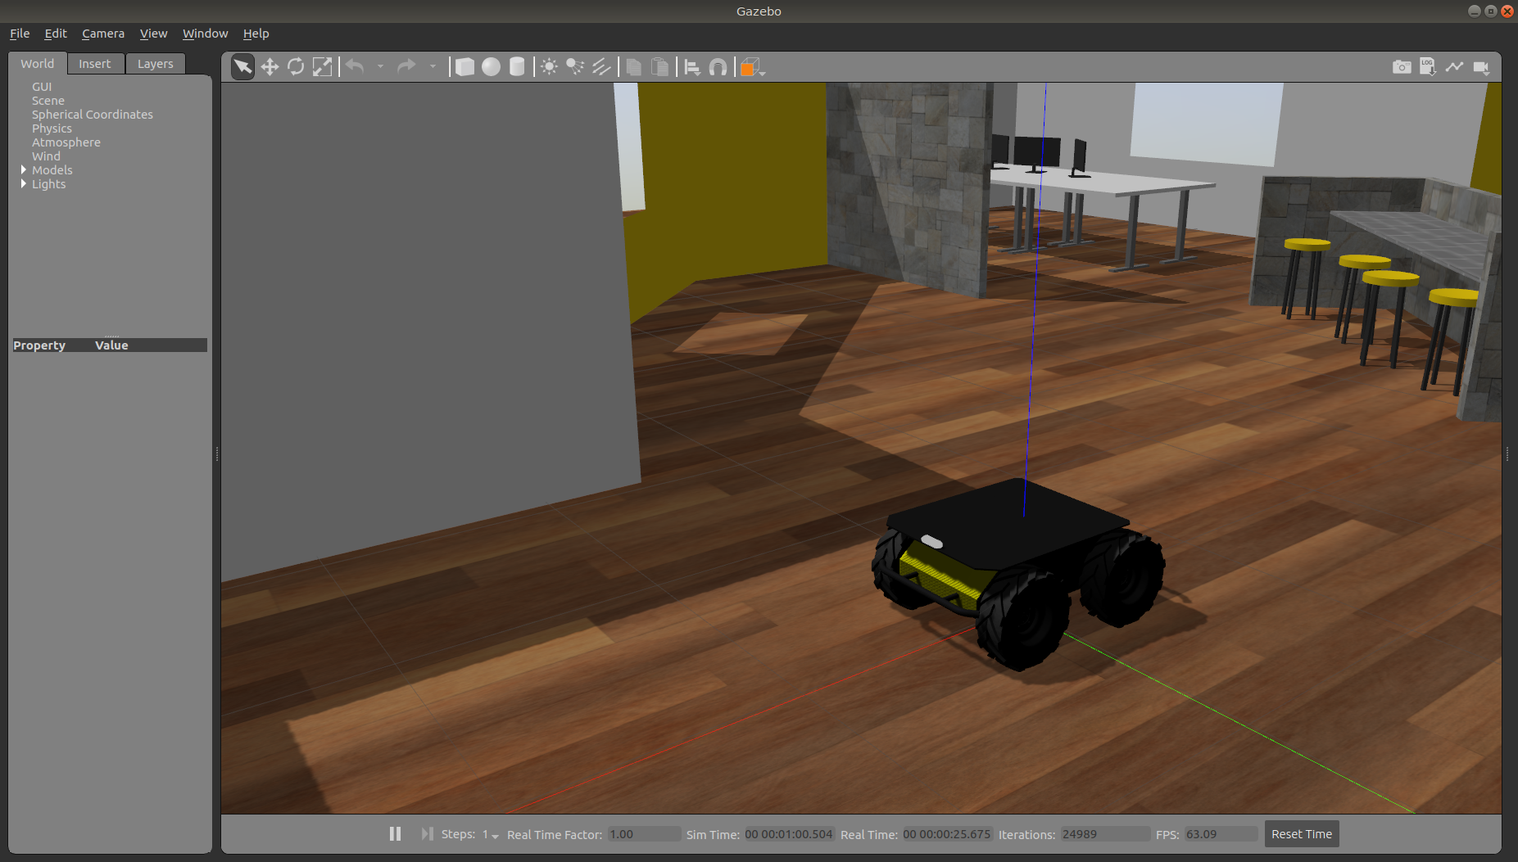This screenshot has height=862, width=1518.
Task: Open the data logging tool
Action: 1428,67
